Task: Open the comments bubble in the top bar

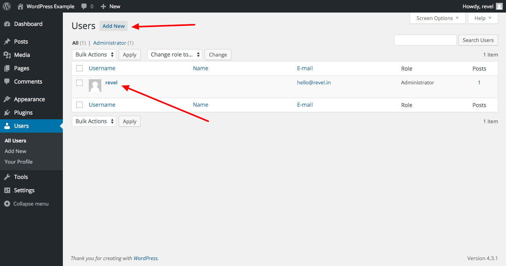Action: click(84, 6)
